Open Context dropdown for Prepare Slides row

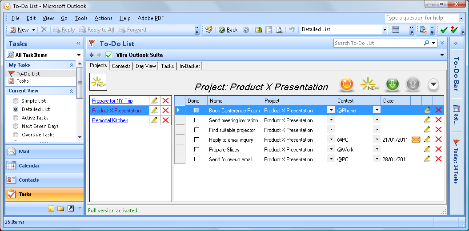(x=377, y=149)
